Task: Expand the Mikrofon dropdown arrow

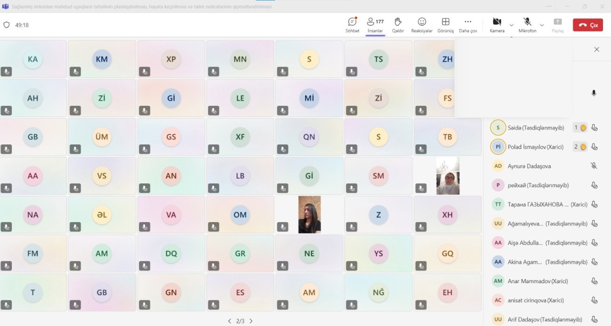Action: coord(542,25)
